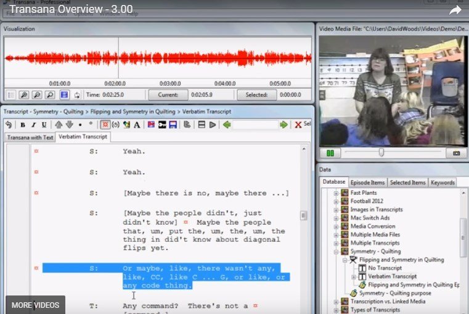Zoom waveform to 100 percent
469x314 pixels.
coord(50,95)
